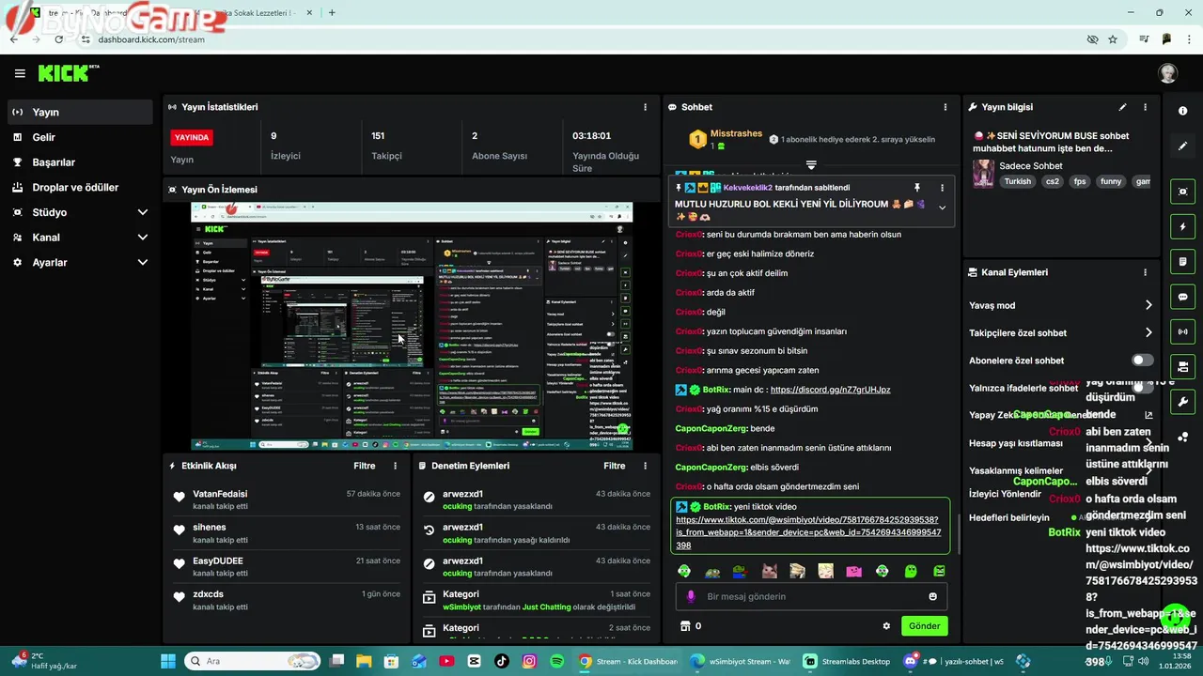
Task: Edit stream info with pencil icon
Action: 1122,107
